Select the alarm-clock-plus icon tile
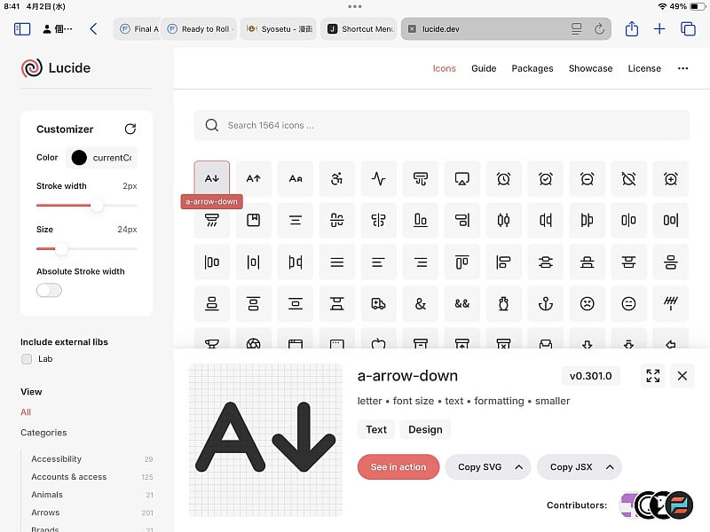Screen dimensions: 710x532 671,179
